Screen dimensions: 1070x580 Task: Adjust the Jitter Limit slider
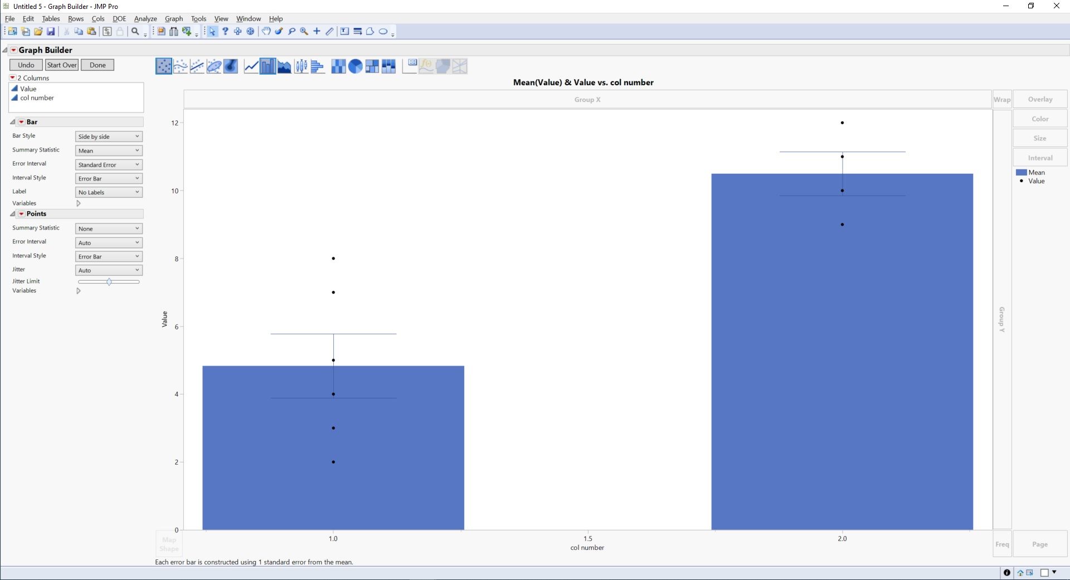point(109,282)
